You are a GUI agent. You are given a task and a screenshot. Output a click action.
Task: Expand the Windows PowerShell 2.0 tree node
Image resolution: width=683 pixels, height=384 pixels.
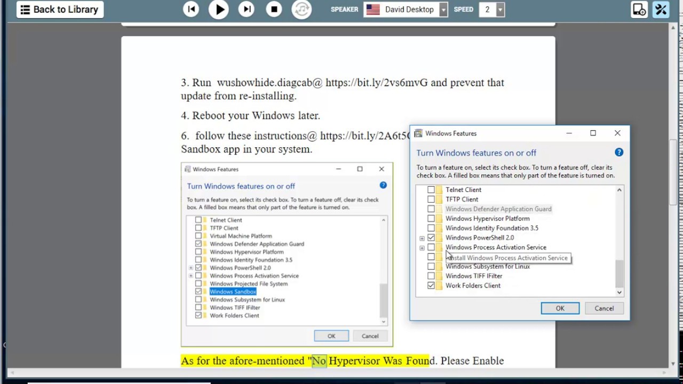tap(422, 238)
